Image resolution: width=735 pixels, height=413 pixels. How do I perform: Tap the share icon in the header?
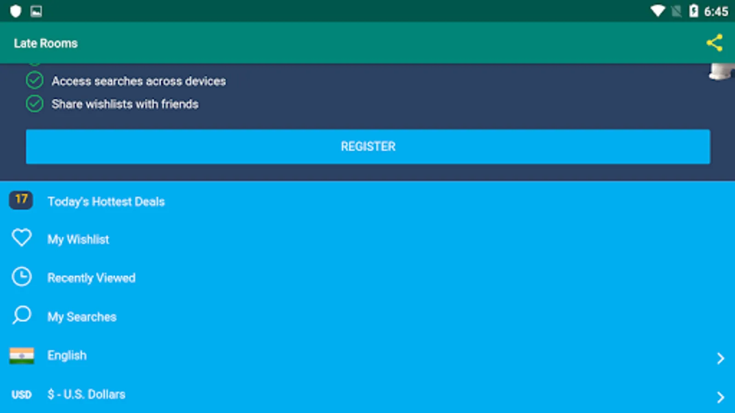(714, 43)
